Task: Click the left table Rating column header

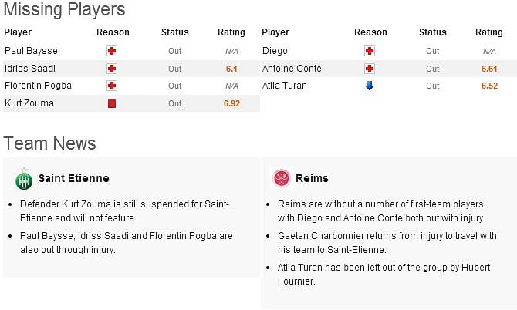Action: coord(231,32)
